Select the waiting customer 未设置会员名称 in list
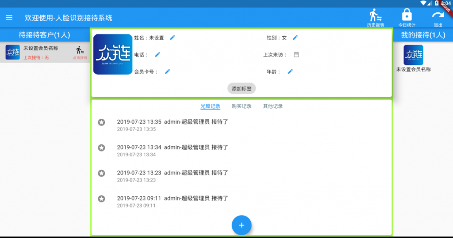Image resolution: width=453 pixels, height=238 pixels. [x=40, y=52]
